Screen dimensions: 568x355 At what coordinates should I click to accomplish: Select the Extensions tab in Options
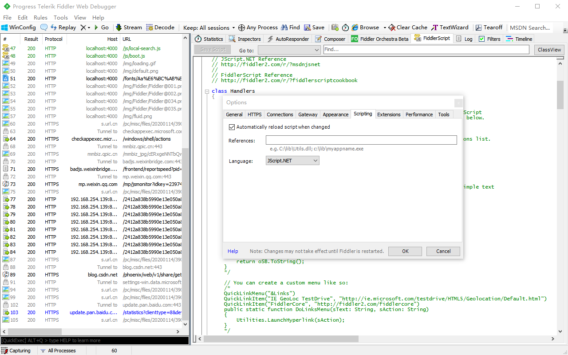[x=389, y=114]
